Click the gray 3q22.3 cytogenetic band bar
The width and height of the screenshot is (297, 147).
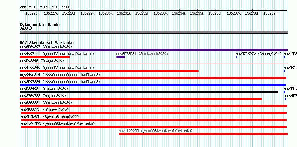[154, 32]
